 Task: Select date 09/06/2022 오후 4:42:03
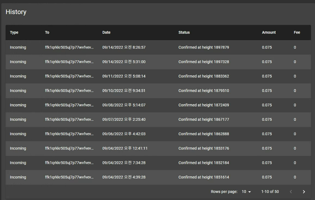point(124,134)
